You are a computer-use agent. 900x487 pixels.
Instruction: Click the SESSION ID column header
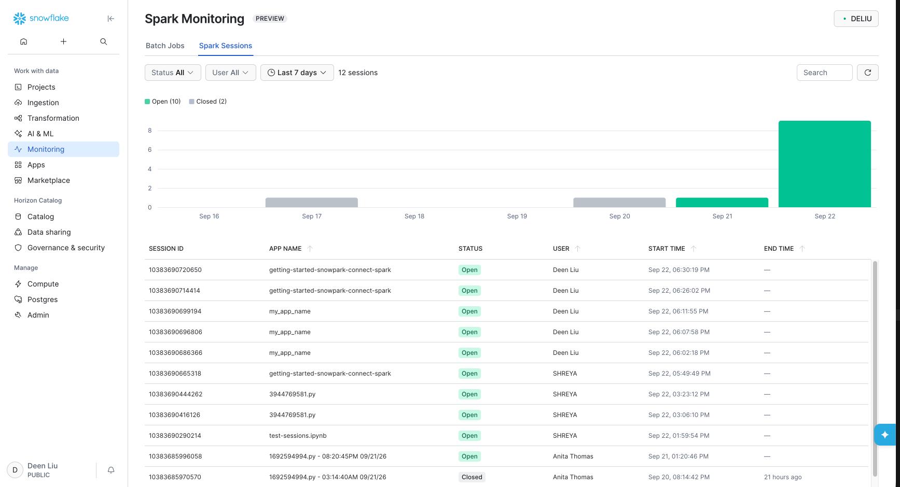point(166,249)
